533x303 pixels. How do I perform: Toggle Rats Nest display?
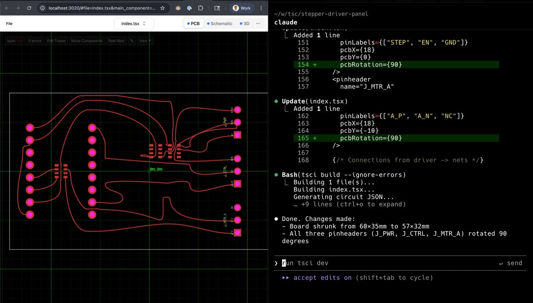coord(116,41)
